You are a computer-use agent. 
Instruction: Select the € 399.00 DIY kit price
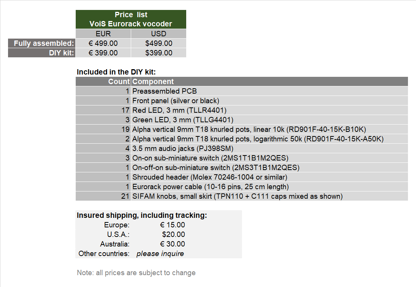click(x=103, y=53)
